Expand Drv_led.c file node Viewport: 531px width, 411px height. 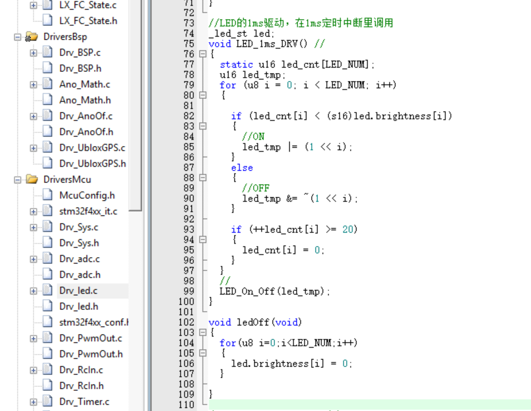click(33, 291)
